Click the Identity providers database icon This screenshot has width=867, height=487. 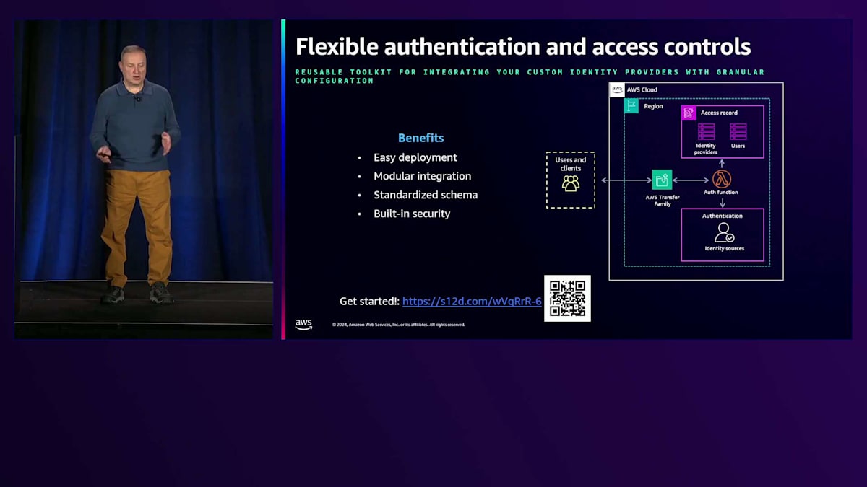coord(706,131)
